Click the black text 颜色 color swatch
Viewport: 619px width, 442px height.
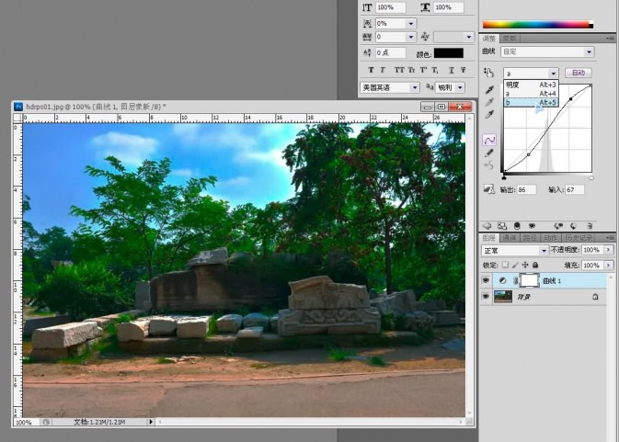(x=449, y=53)
